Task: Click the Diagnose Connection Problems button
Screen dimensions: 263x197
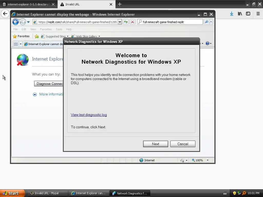Action: tap(49, 84)
